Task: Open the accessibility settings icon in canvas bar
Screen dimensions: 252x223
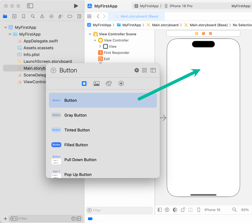Action: [167, 210]
